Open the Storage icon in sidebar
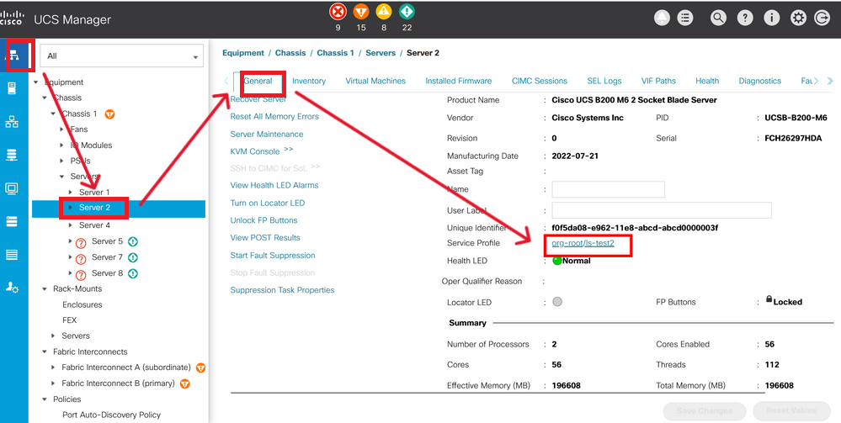The height and width of the screenshot is (423, 841). 12,221
